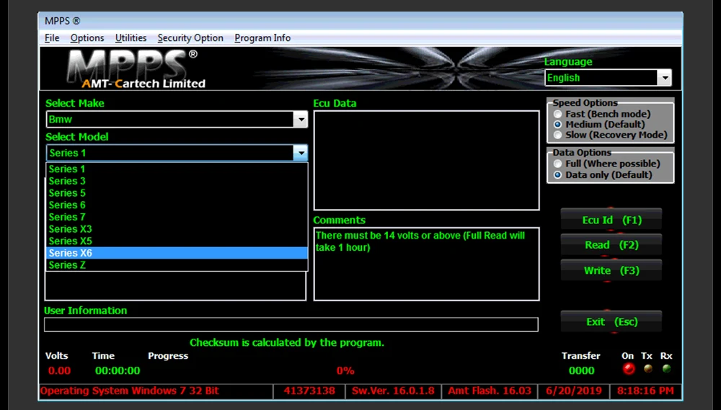Click the User Information input field

(291, 324)
